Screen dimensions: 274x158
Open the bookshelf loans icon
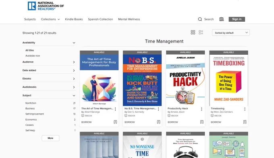pos(221,19)
